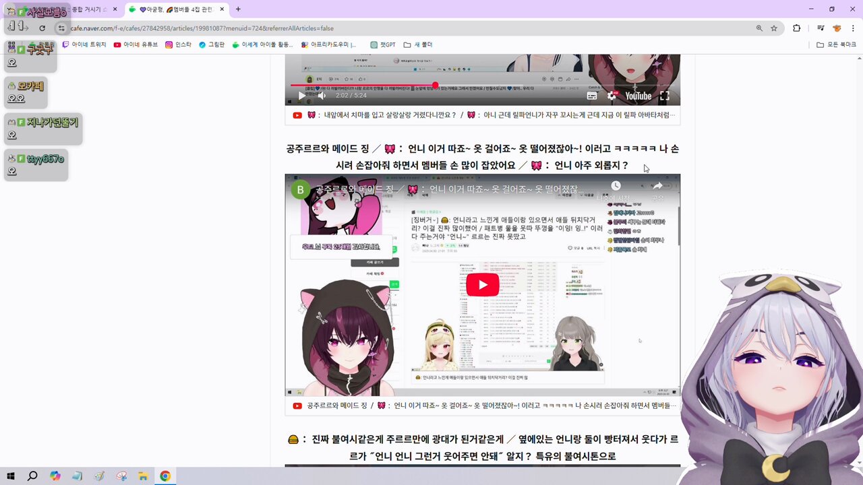Click chat message from 지나가던뚤기
The height and width of the screenshot is (485, 863).
point(42,129)
